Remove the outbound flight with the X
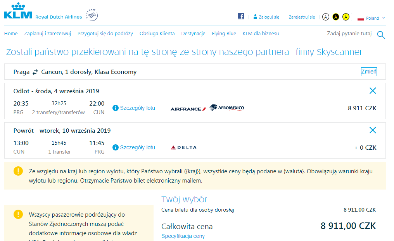394x241 pixels. (373, 91)
